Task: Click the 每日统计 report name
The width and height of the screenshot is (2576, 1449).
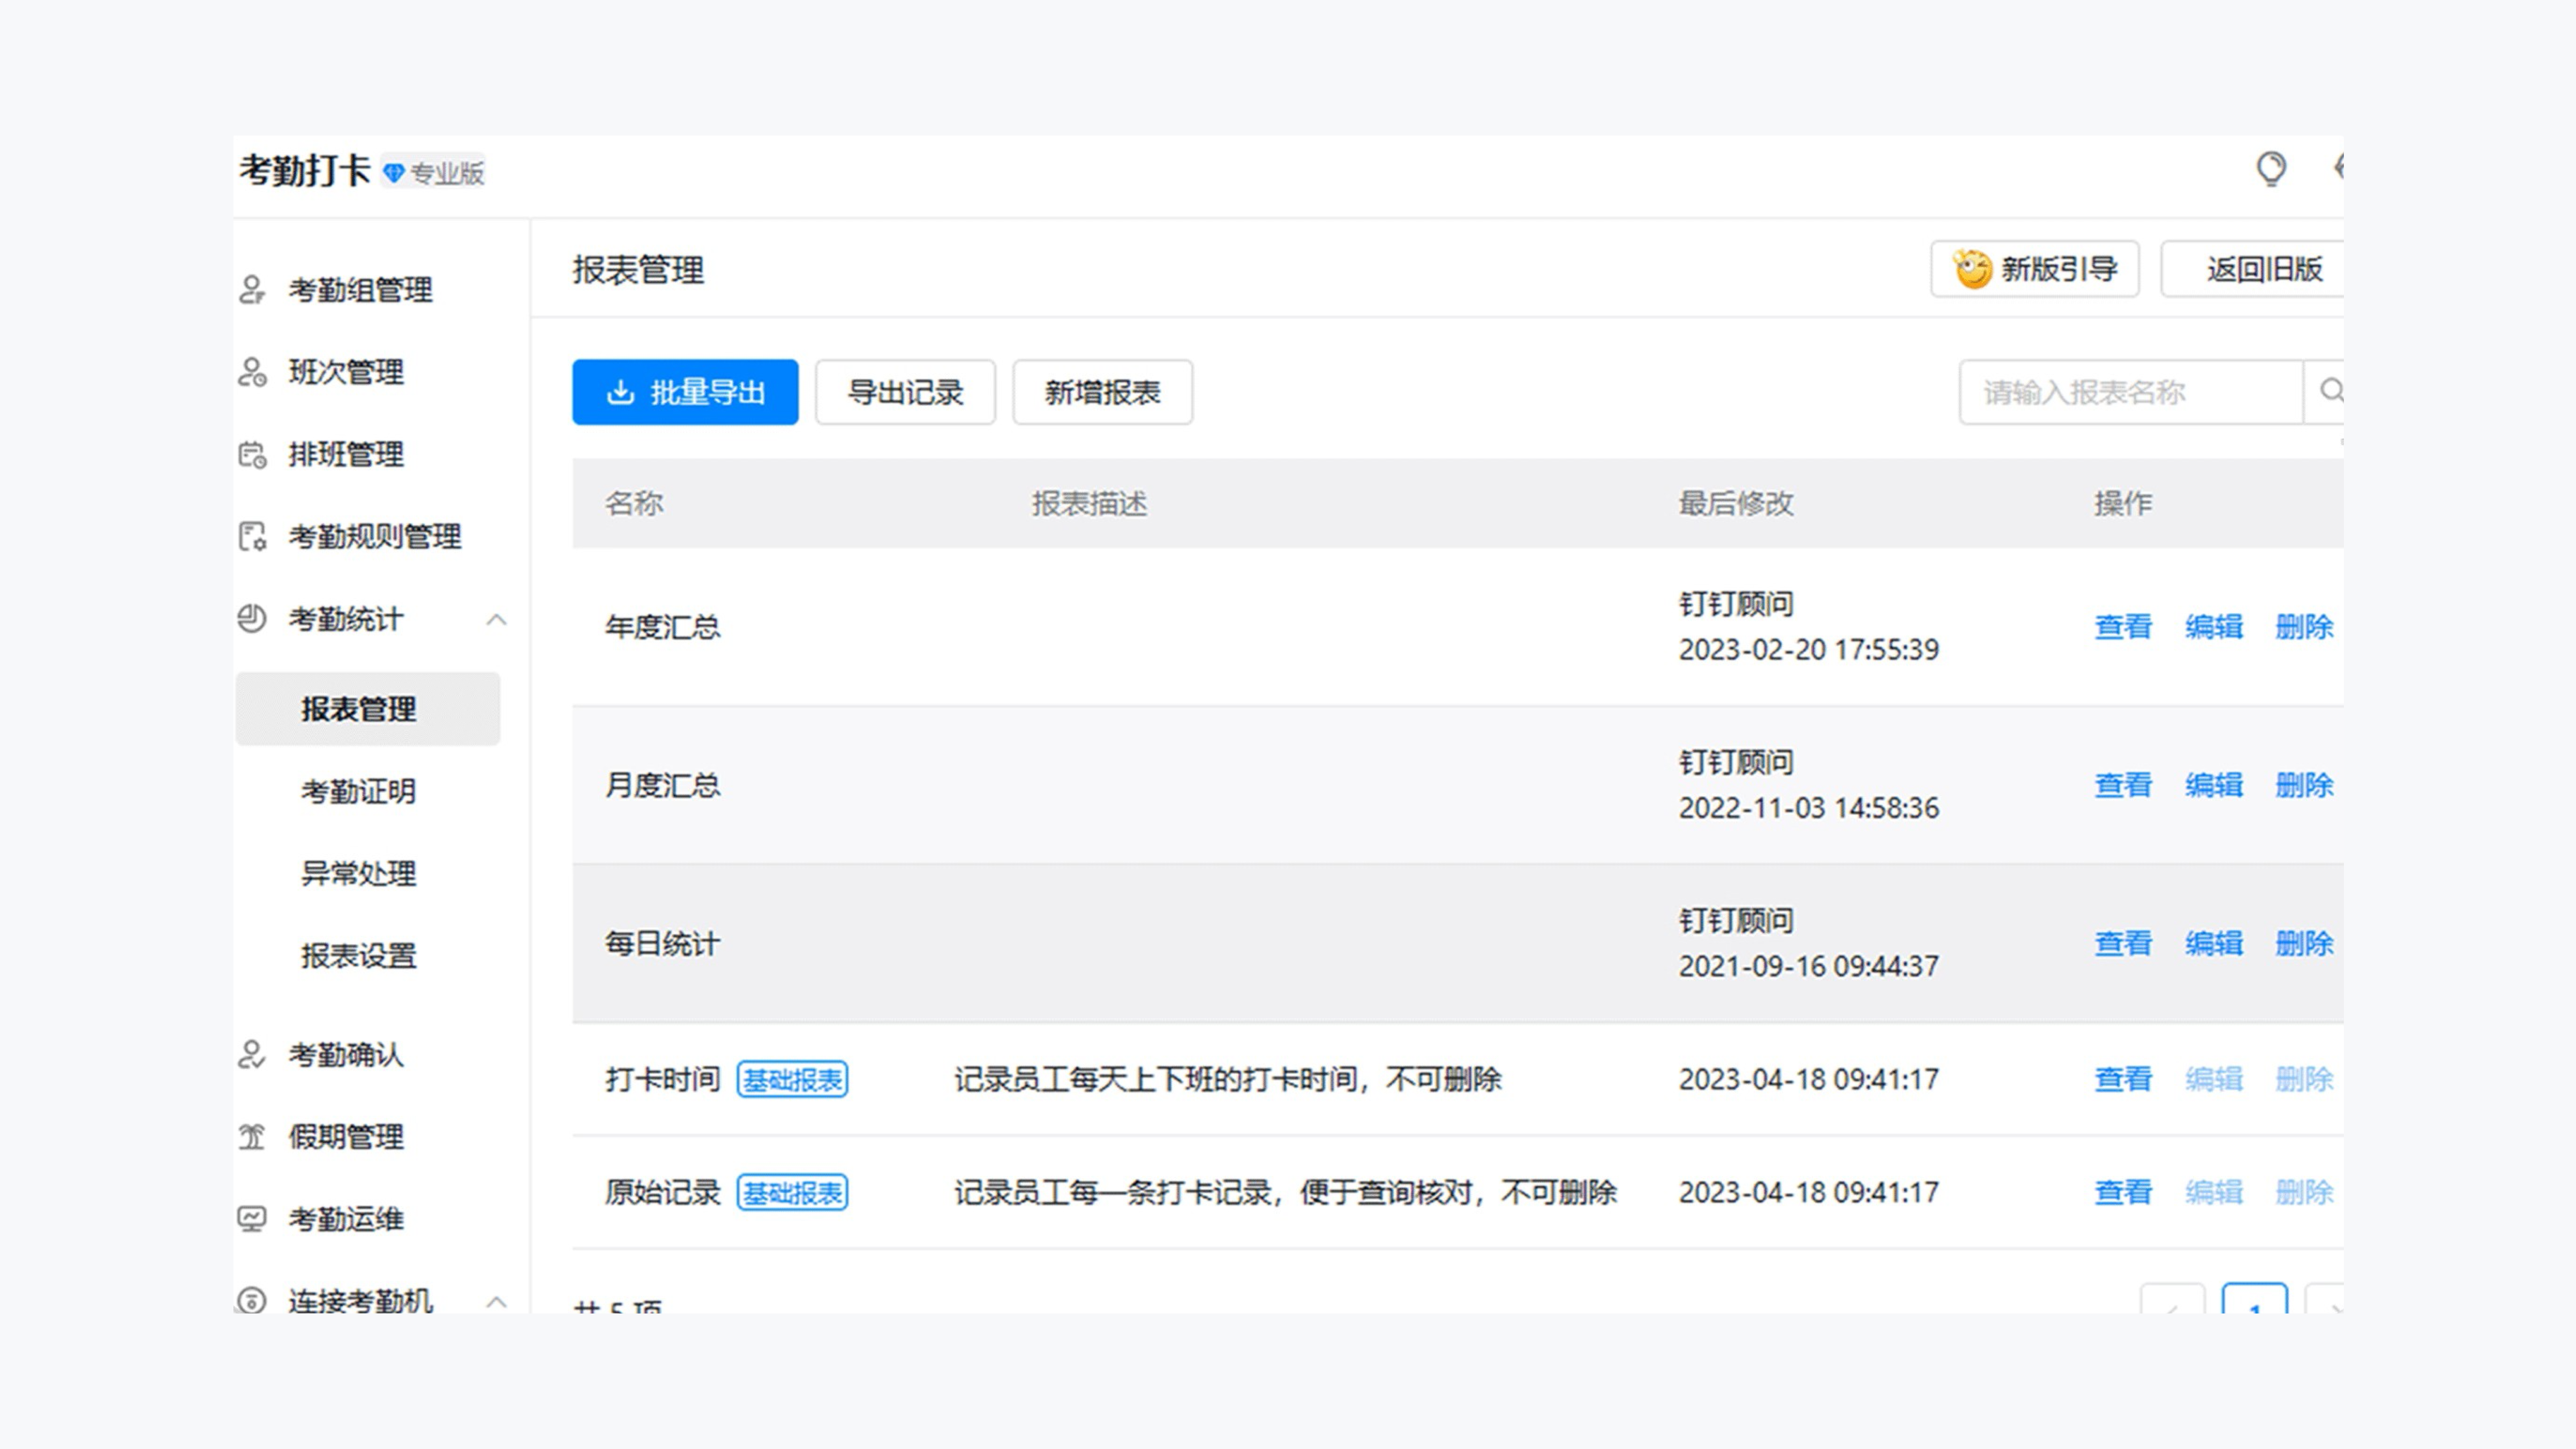Action: tap(662, 943)
